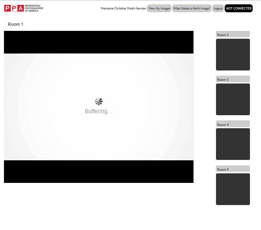Click the NOT CONNECTED status badge
Screen dimensions: 261x230
click(238, 8)
